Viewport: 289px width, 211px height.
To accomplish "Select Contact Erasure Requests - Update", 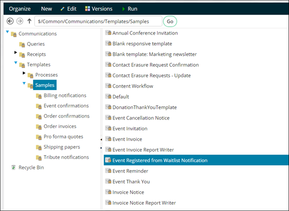I will [x=152, y=76].
